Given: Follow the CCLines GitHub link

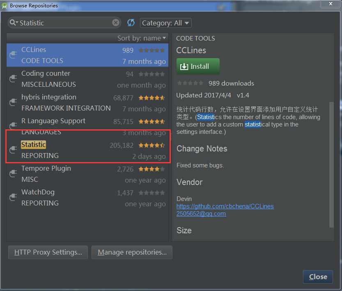Looking at the screenshot, I should [225, 206].
